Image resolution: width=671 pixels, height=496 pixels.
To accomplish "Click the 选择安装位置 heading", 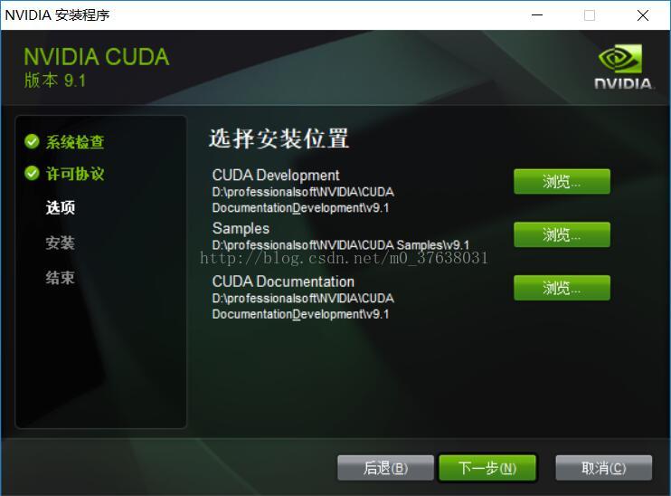I will coord(279,138).
